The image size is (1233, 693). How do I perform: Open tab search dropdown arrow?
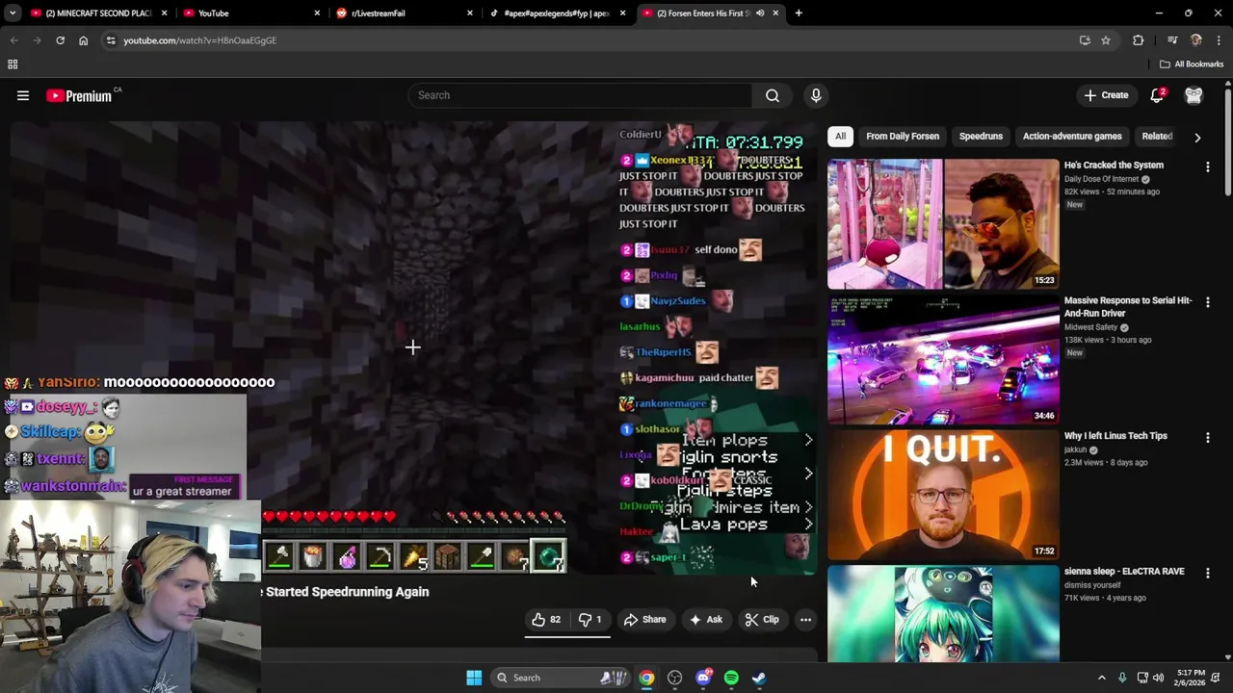(x=11, y=13)
